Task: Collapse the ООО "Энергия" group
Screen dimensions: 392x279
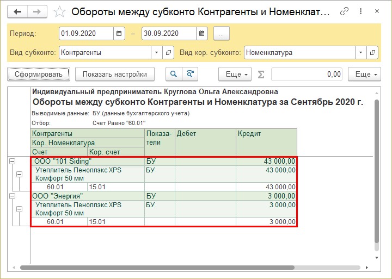Action: pos(12,196)
